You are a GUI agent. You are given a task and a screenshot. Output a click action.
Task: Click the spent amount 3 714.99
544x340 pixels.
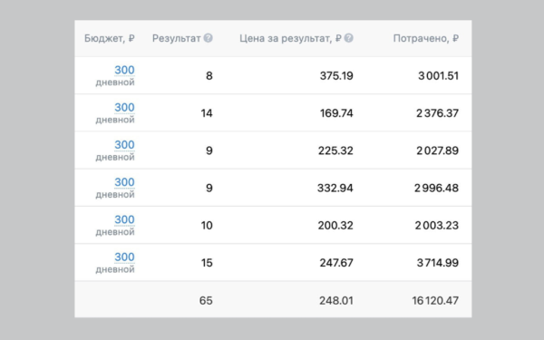click(438, 263)
